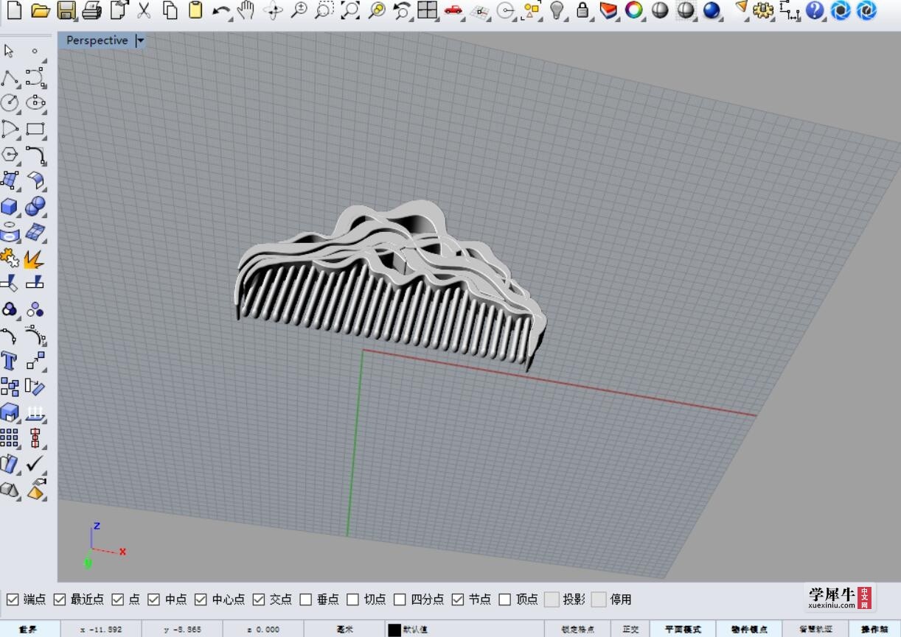The width and height of the screenshot is (901, 637).
Task: Click the rectangular array grid icon
Action: coord(10,438)
